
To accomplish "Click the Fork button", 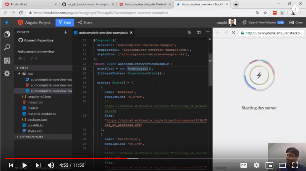I will pyautogui.click(x=65, y=22).
